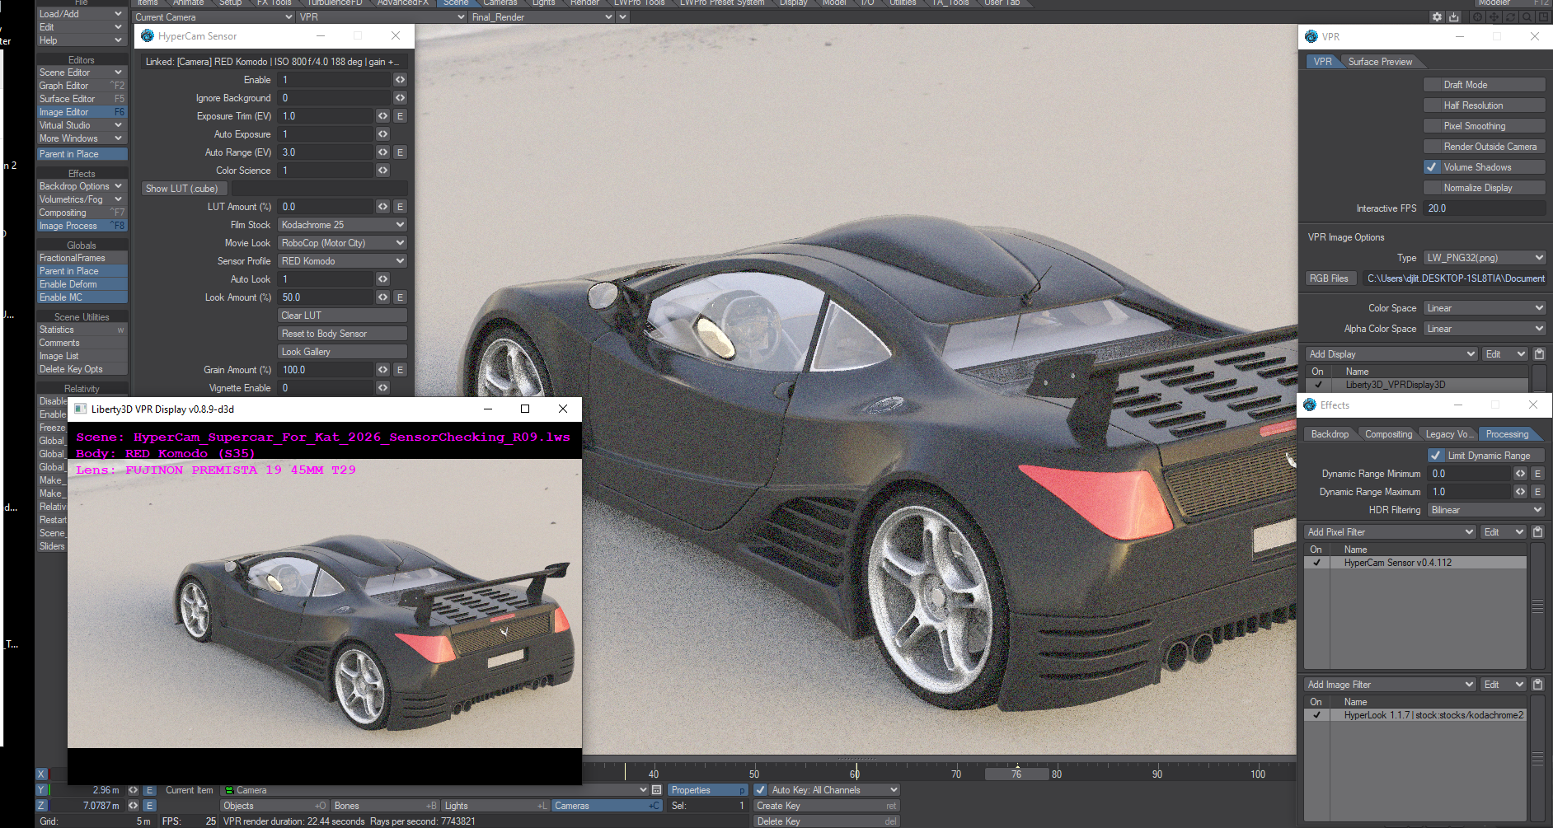Click Look Amount (%) value field
The width and height of the screenshot is (1553, 828).
click(x=325, y=297)
